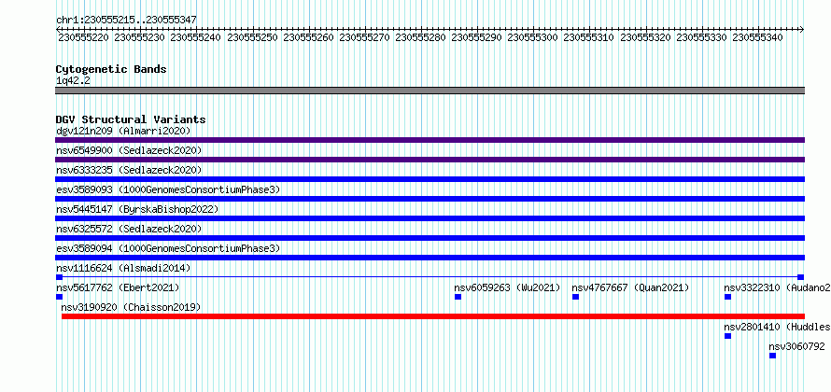
Task: Click the left end block of nsv1116624
Action: (x=59, y=277)
